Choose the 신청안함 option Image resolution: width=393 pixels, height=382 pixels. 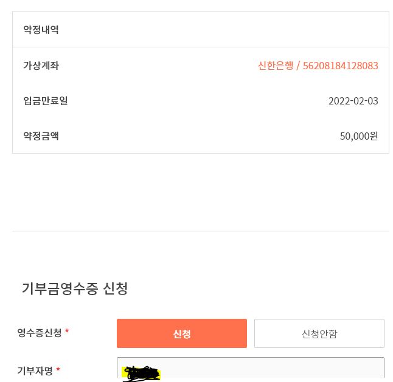(x=319, y=333)
